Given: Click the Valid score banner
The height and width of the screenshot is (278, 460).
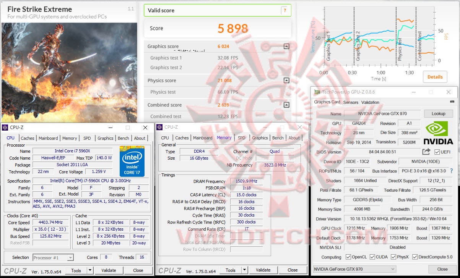Looking at the screenshot, I should pyautogui.click(x=217, y=10).
